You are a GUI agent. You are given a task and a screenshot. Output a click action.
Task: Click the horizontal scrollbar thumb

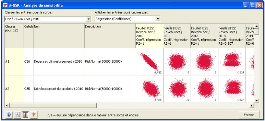53,106
